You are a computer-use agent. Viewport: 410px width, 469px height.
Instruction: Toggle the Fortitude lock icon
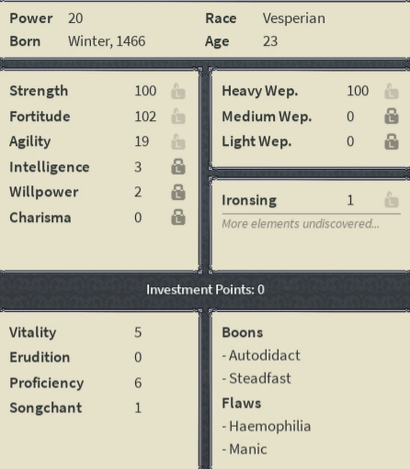178,117
